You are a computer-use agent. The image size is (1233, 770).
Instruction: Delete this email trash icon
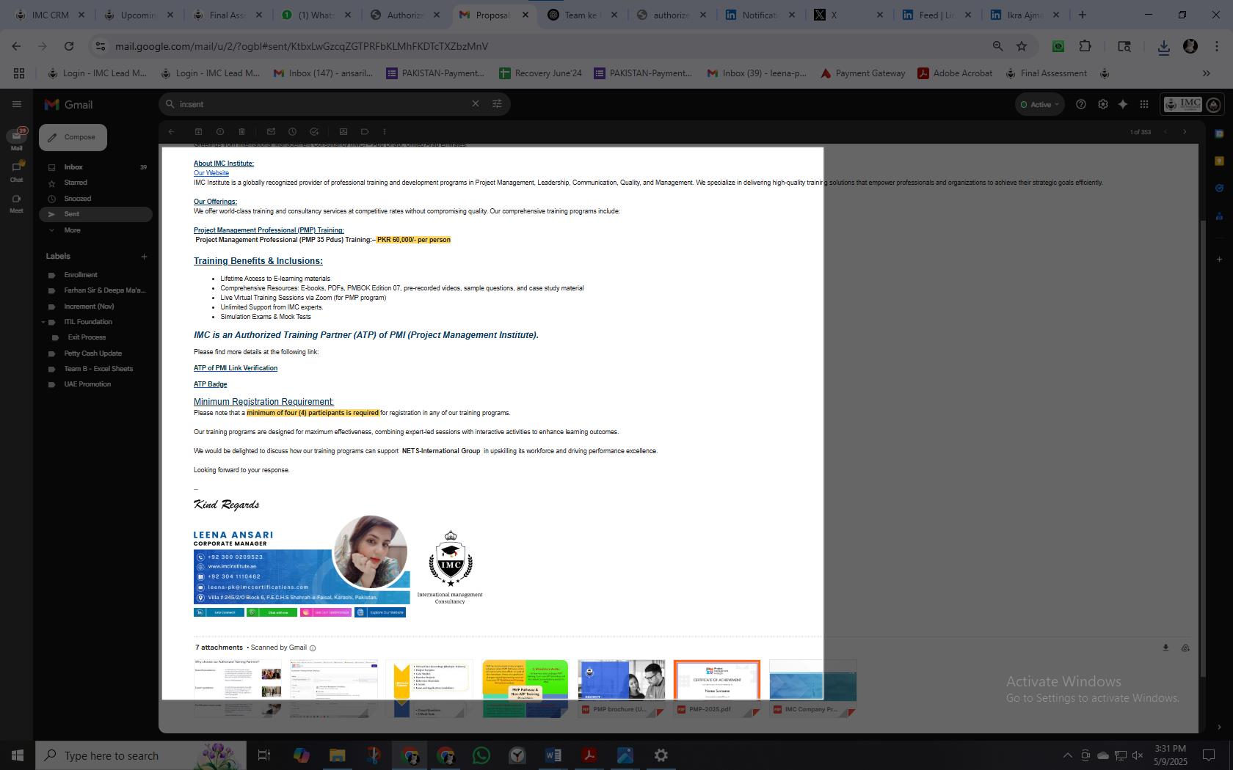click(x=241, y=132)
